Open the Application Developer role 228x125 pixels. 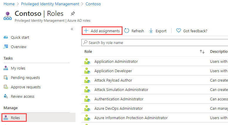(x=113, y=71)
